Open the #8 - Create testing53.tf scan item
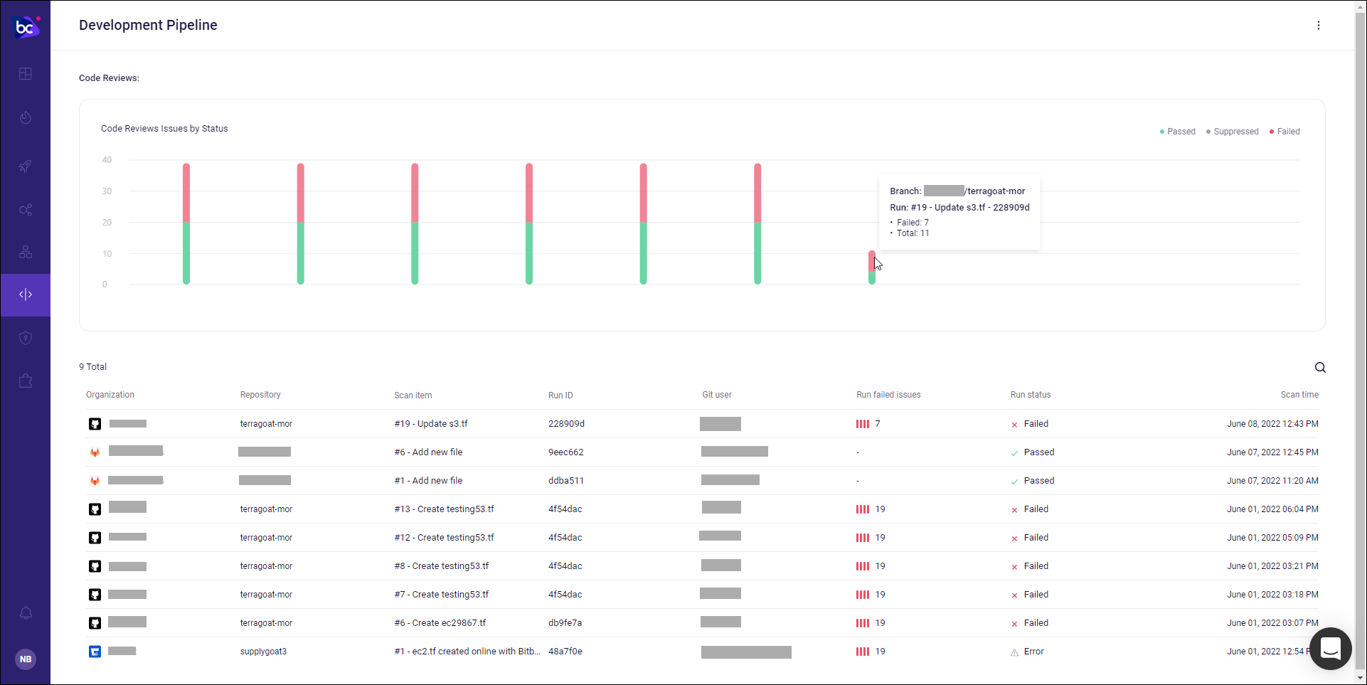Screen dimensions: 1367x685 pyautogui.click(x=442, y=566)
